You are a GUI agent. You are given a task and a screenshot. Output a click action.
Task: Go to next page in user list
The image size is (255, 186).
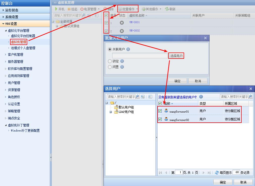pos(203,173)
